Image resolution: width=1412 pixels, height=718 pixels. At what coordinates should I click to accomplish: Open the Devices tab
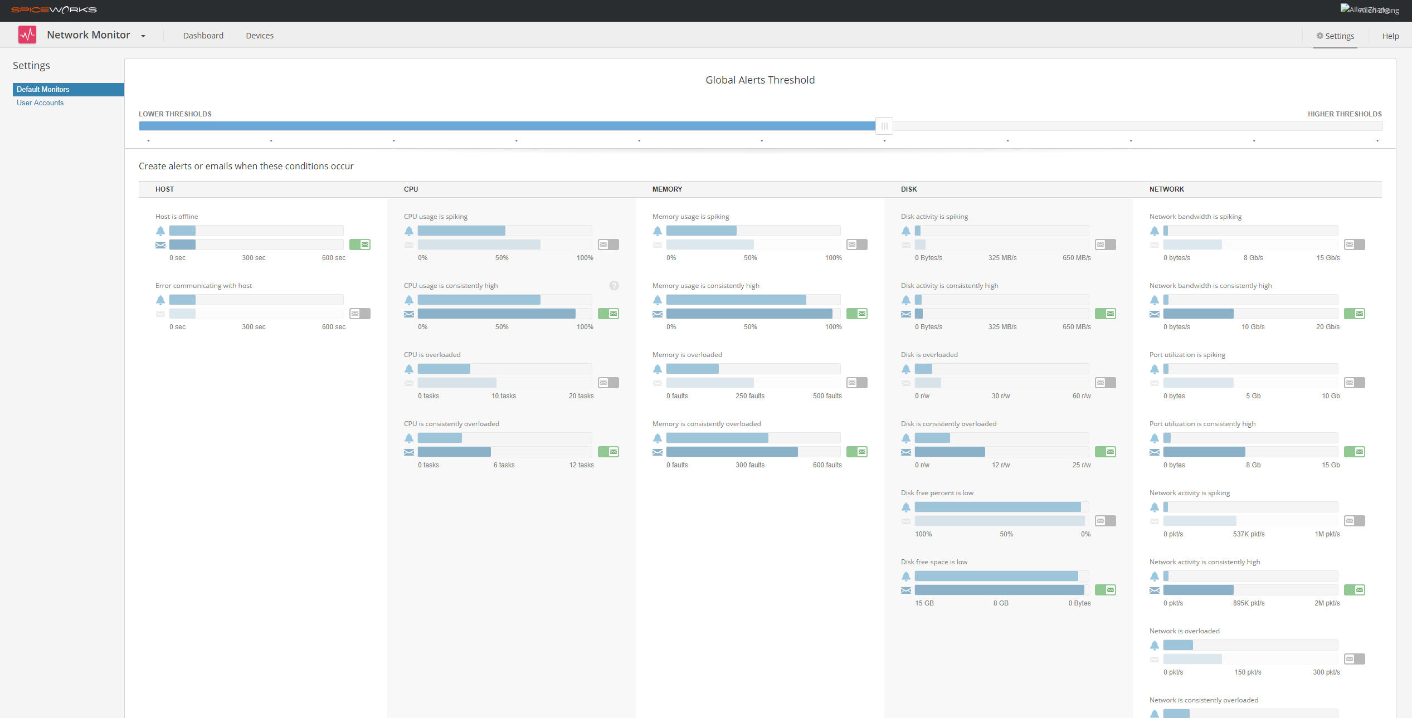[x=260, y=36]
